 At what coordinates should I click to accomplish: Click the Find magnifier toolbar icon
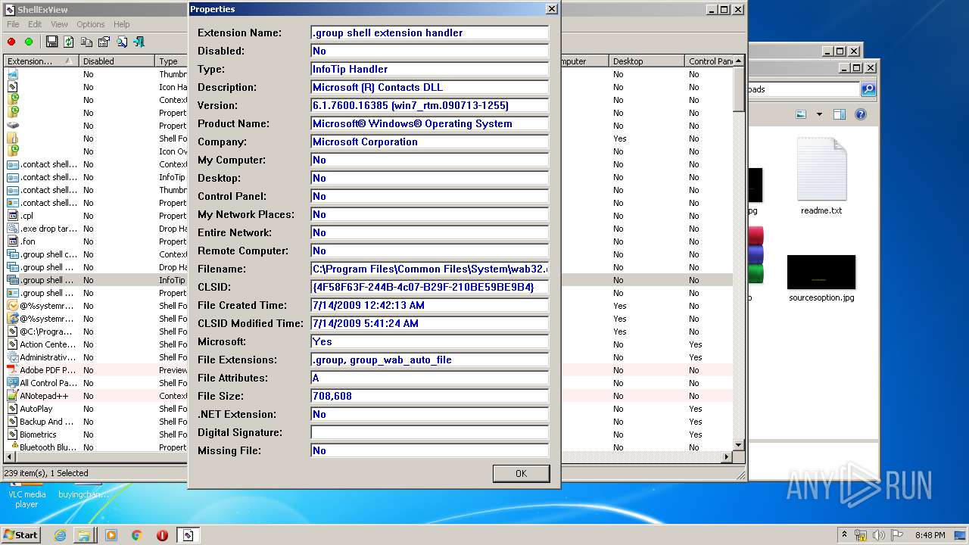point(121,42)
